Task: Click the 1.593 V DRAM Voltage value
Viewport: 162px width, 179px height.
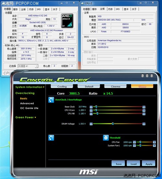Action: point(82,124)
